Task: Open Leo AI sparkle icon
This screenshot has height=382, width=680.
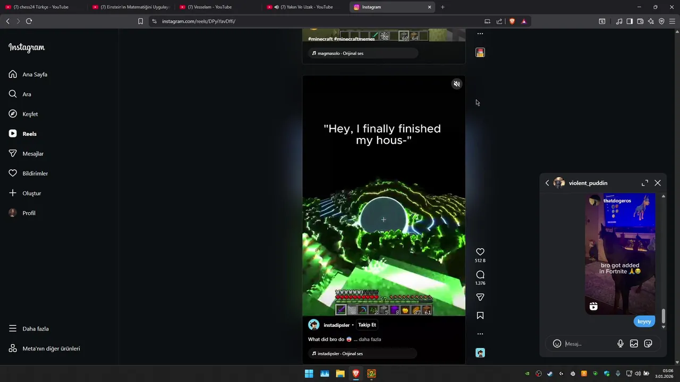Action: click(x=651, y=21)
